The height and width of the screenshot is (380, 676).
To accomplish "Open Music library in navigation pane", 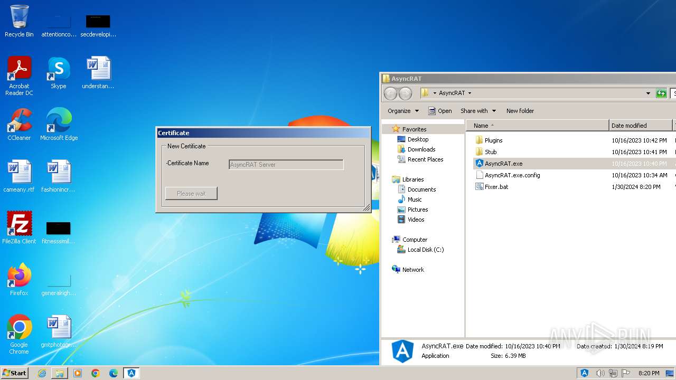I will [x=409, y=199].
